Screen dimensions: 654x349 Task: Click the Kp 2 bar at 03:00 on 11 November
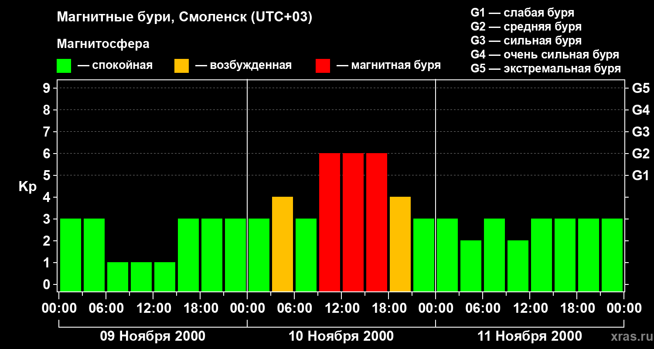pos(471,266)
